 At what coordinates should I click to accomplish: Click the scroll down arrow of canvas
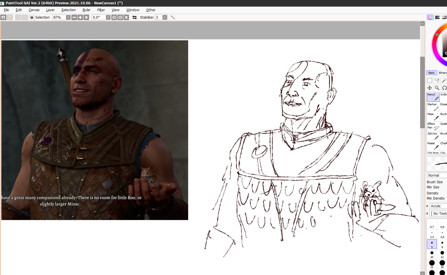point(422,273)
